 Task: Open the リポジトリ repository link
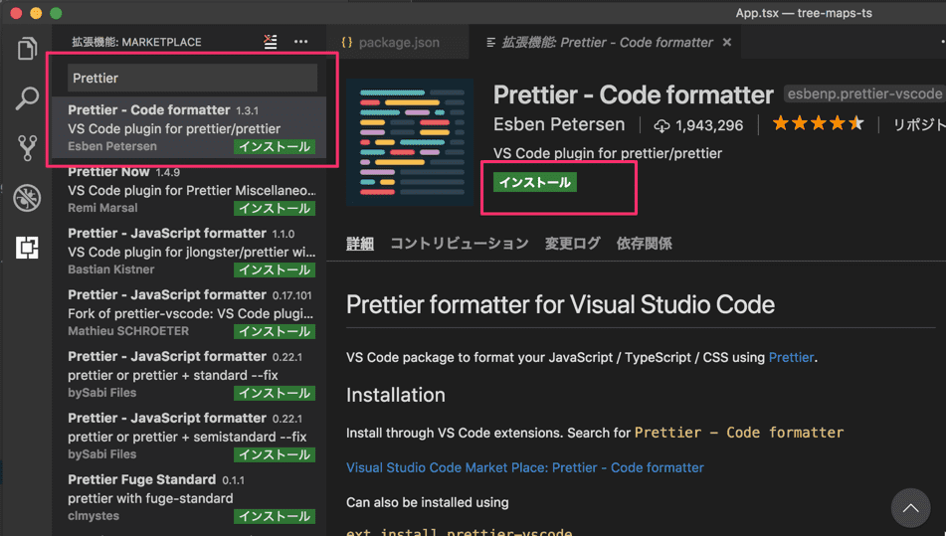[x=919, y=125]
